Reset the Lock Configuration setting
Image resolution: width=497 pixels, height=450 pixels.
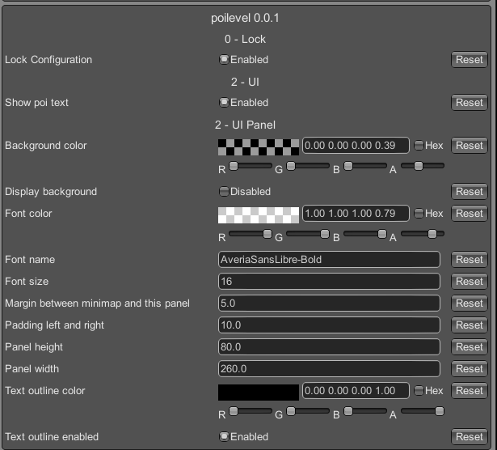click(x=469, y=60)
